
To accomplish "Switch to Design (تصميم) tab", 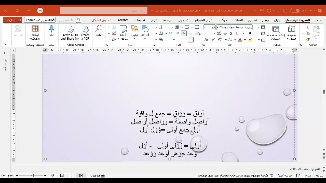I will (x=252, y=20).
